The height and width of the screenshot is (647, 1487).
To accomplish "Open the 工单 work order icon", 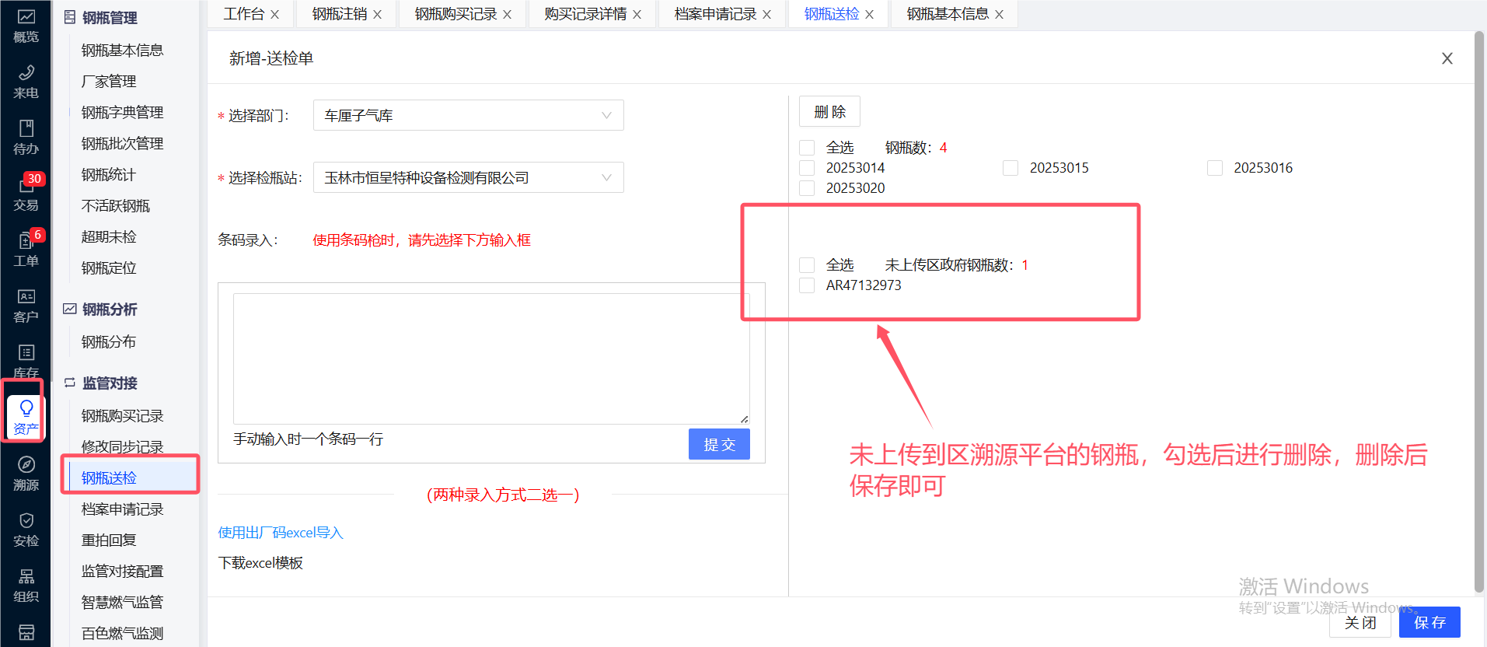I will (x=26, y=250).
